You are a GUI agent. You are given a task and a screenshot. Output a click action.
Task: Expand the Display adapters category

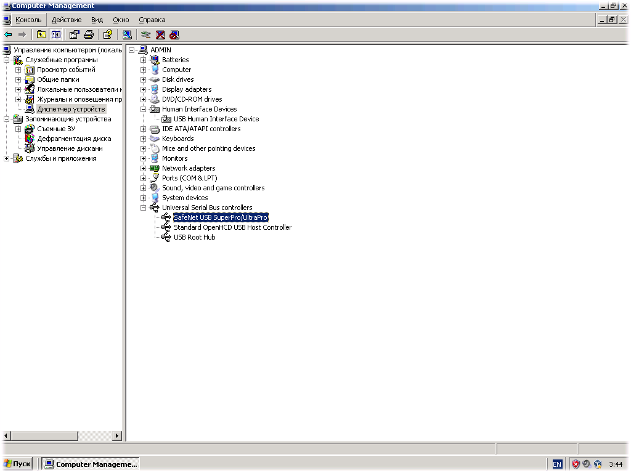(x=143, y=90)
